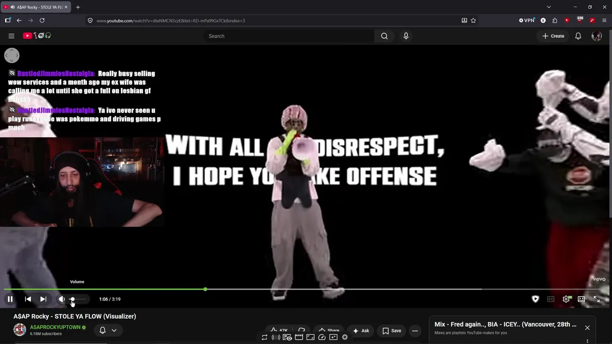Viewport: 612px width, 344px height.
Task: Click the shield icon in player controls
Action: [x=535, y=299]
